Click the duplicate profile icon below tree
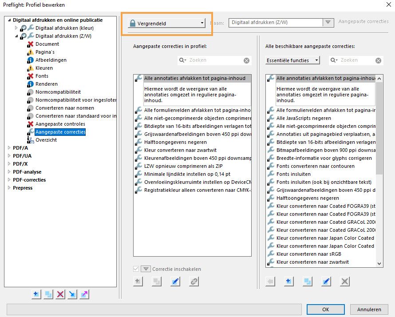The width and height of the screenshot is (395, 317). click(48, 294)
